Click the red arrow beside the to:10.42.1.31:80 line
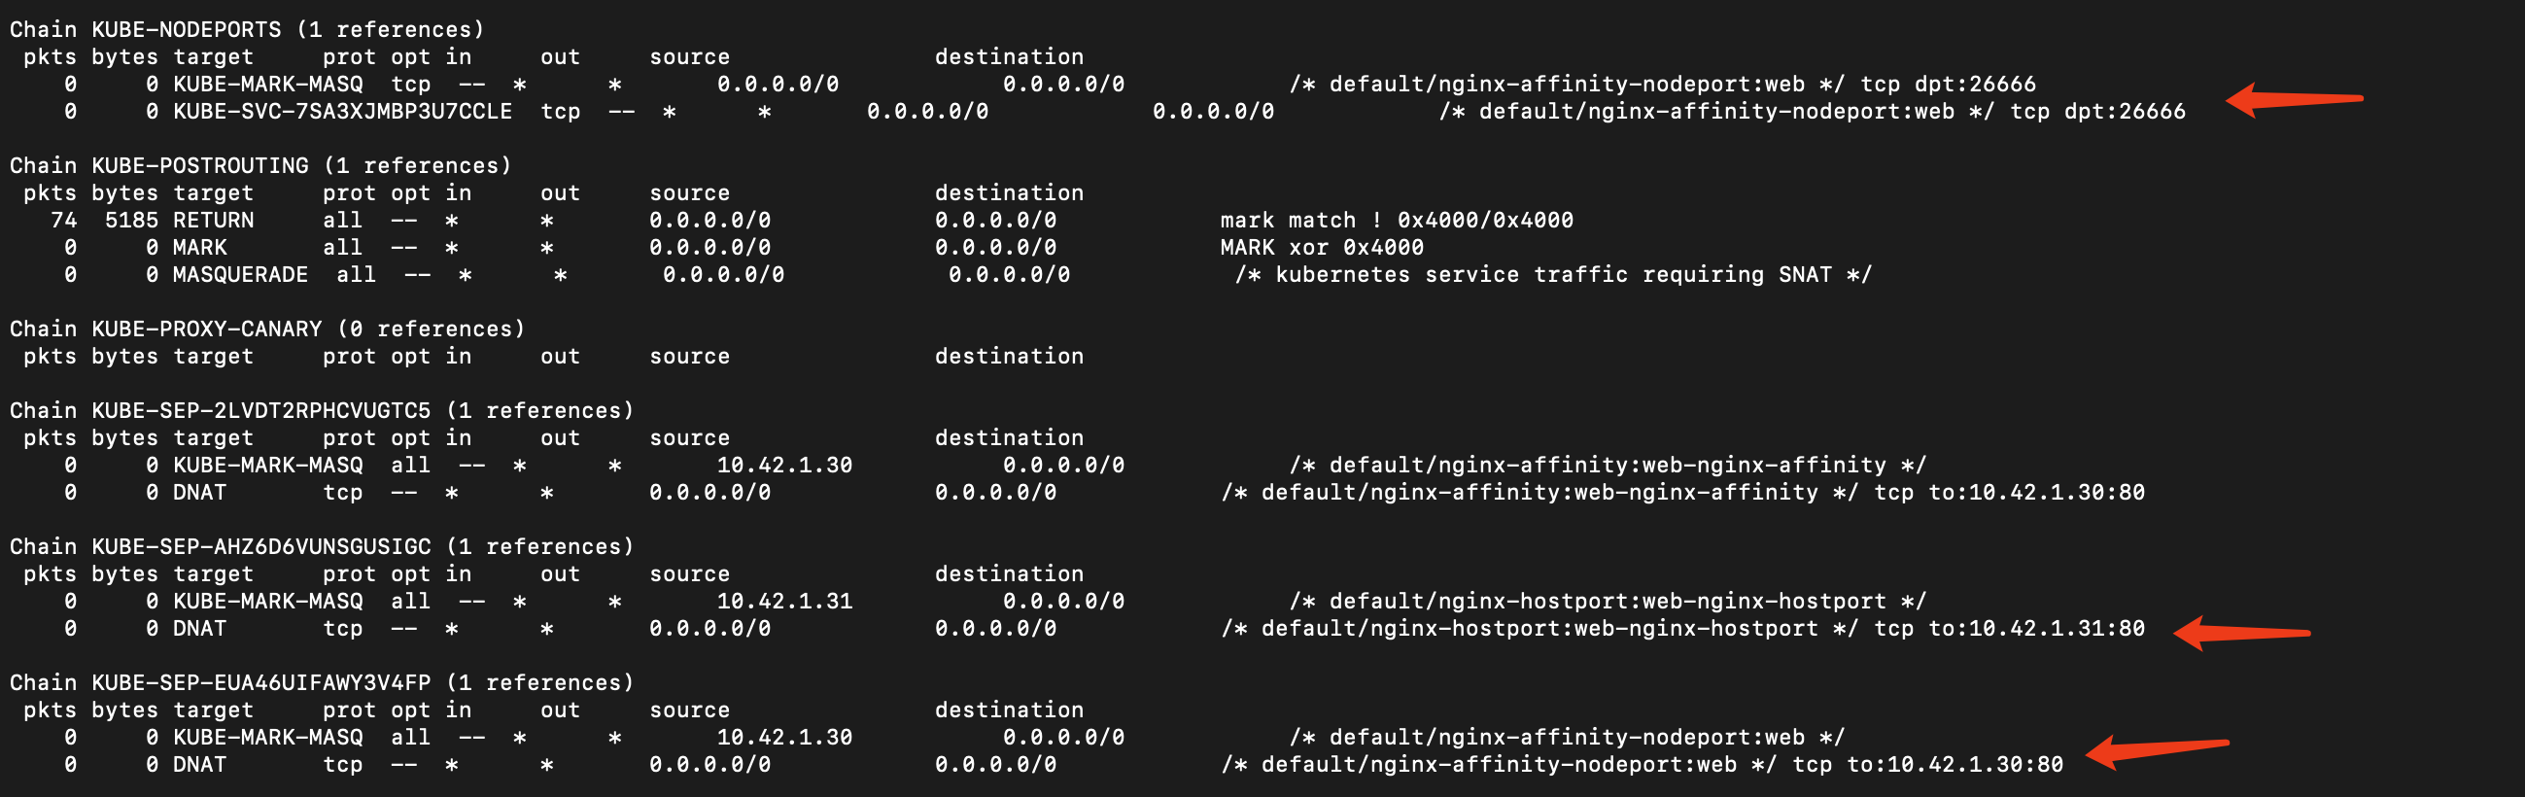The height and width of the screenshot is (797, 2525). tap(2240, 633)
